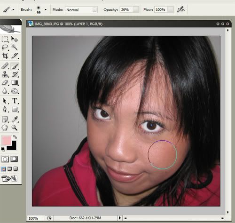The width and height of the screenshot is (235, 223).
Task: Open the Brush preset picker dropdown
Action: 46,9
